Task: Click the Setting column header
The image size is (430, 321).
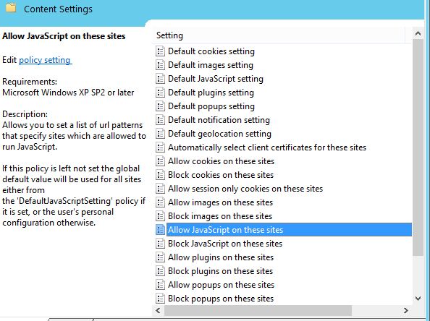Action: (x=278, y=35)
